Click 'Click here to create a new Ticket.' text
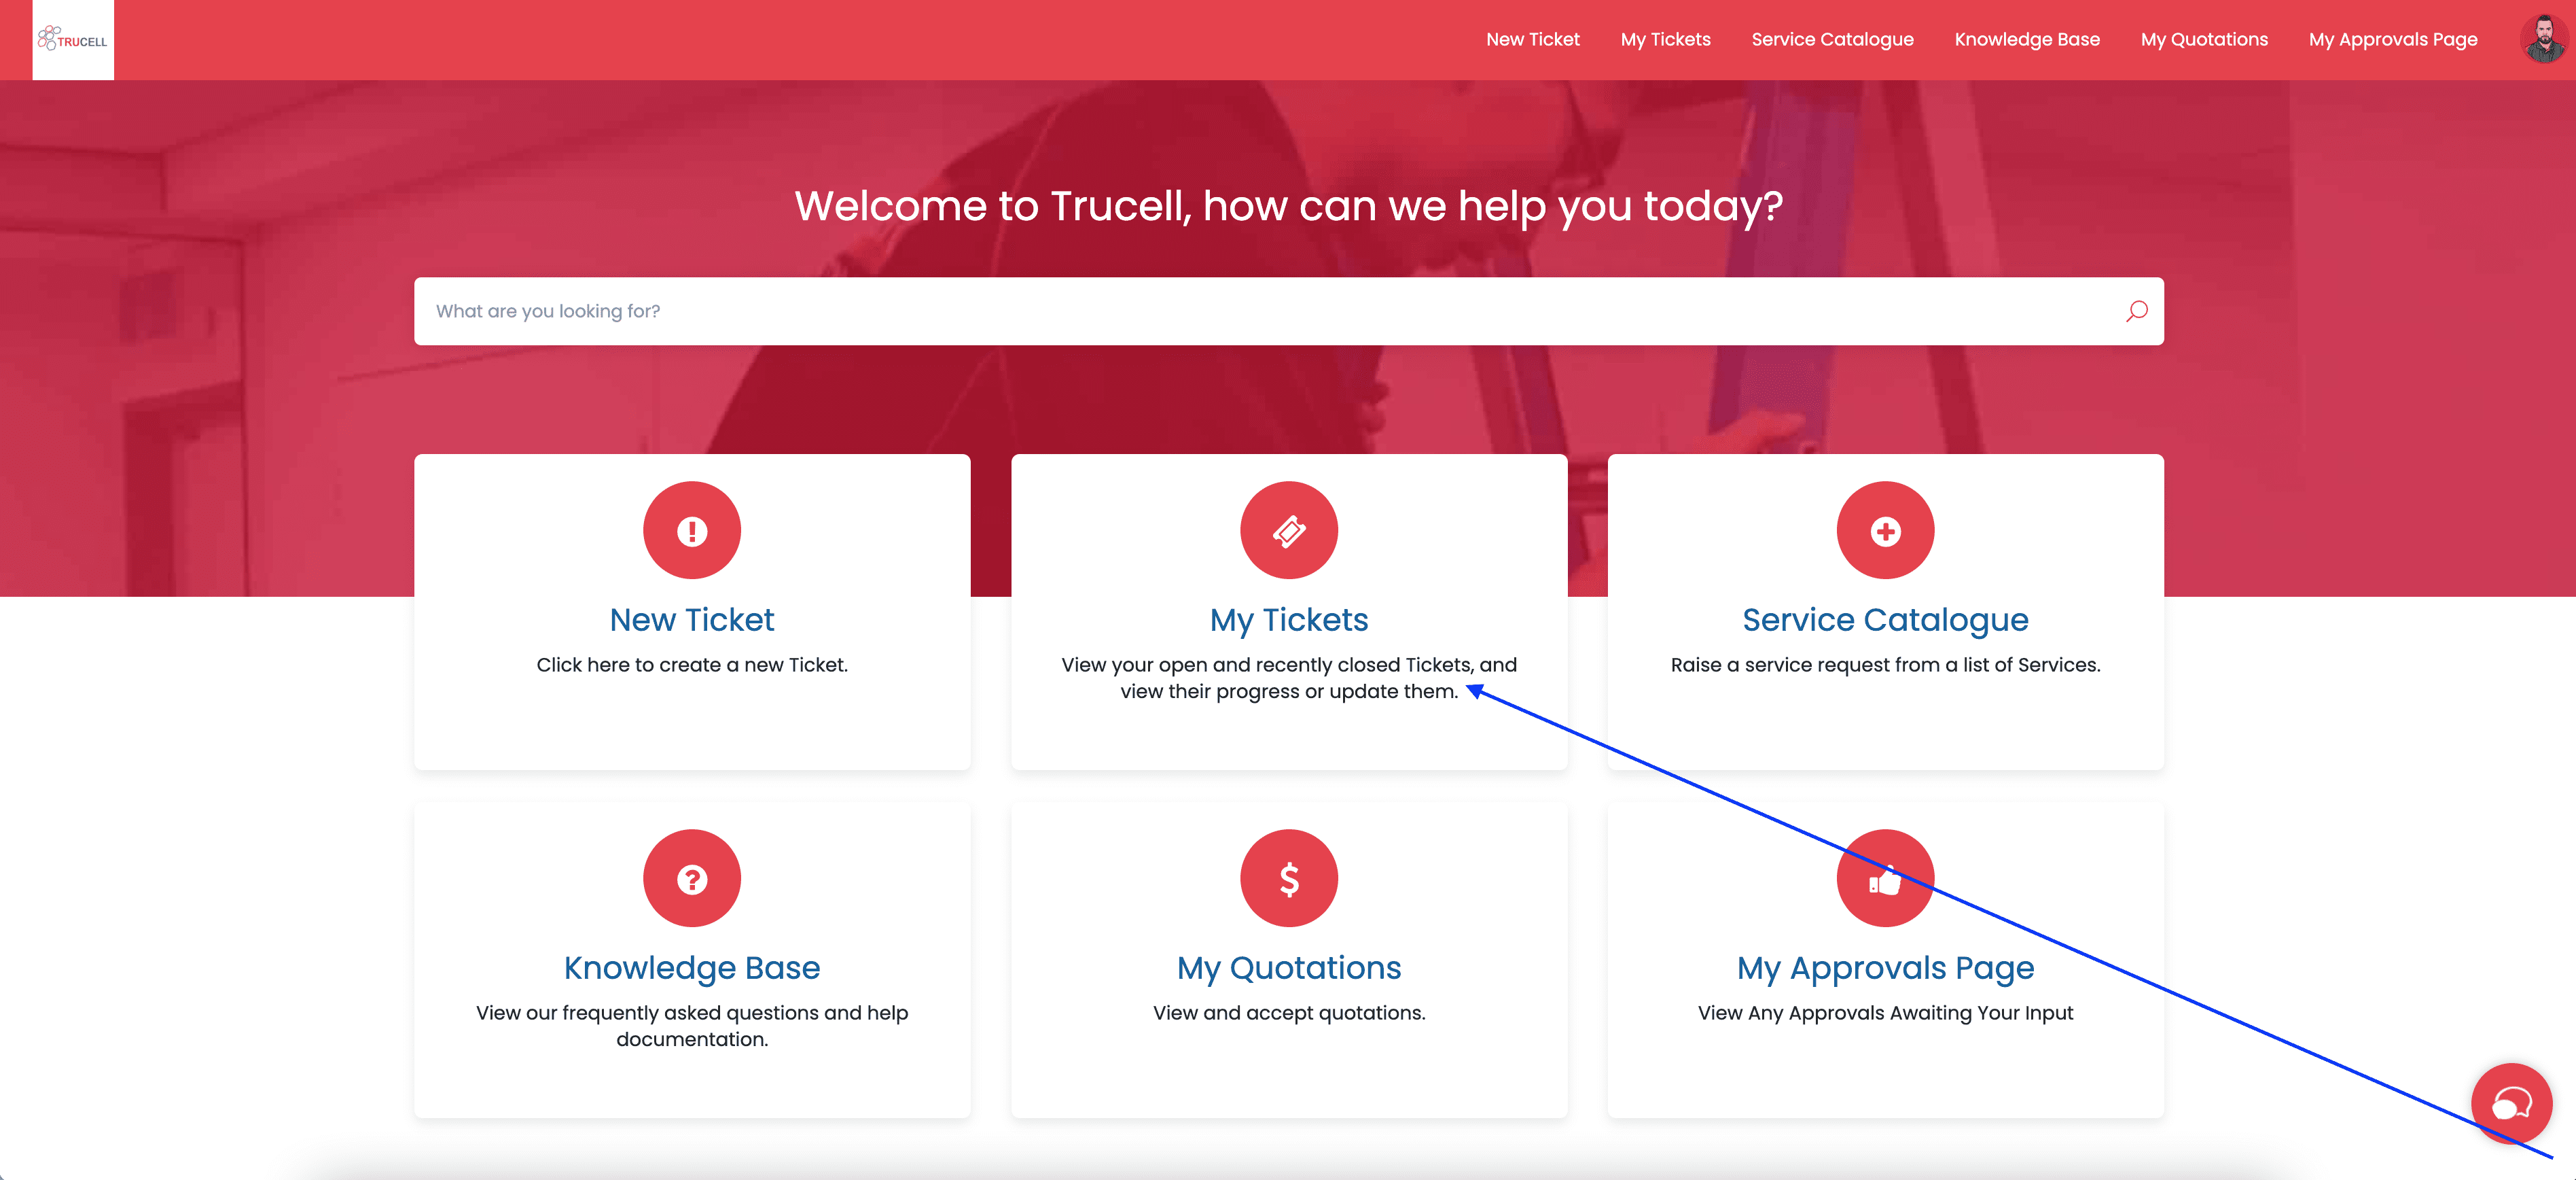The image size is (2576, 1180). coord(692,665)
